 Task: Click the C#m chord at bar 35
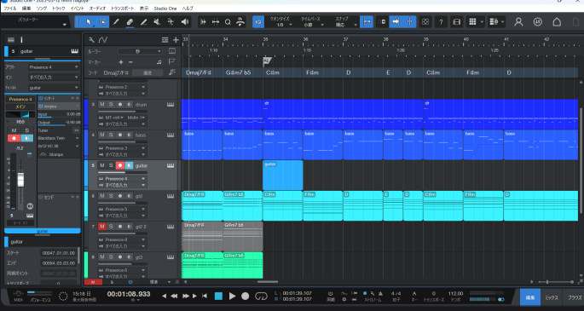pos(273,73)
